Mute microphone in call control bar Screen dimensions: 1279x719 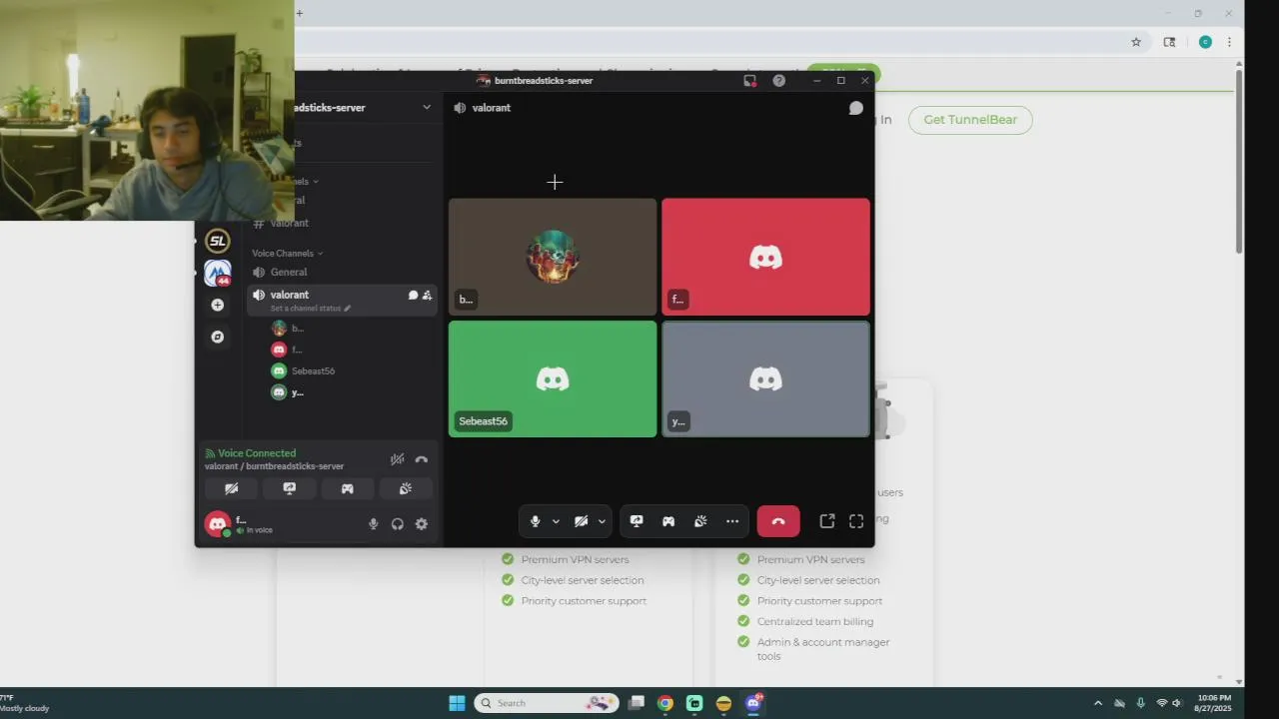(x=535, y=521)
